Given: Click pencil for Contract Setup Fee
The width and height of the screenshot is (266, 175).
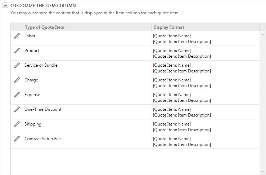Looking at the screenshot, I should 17,139.
